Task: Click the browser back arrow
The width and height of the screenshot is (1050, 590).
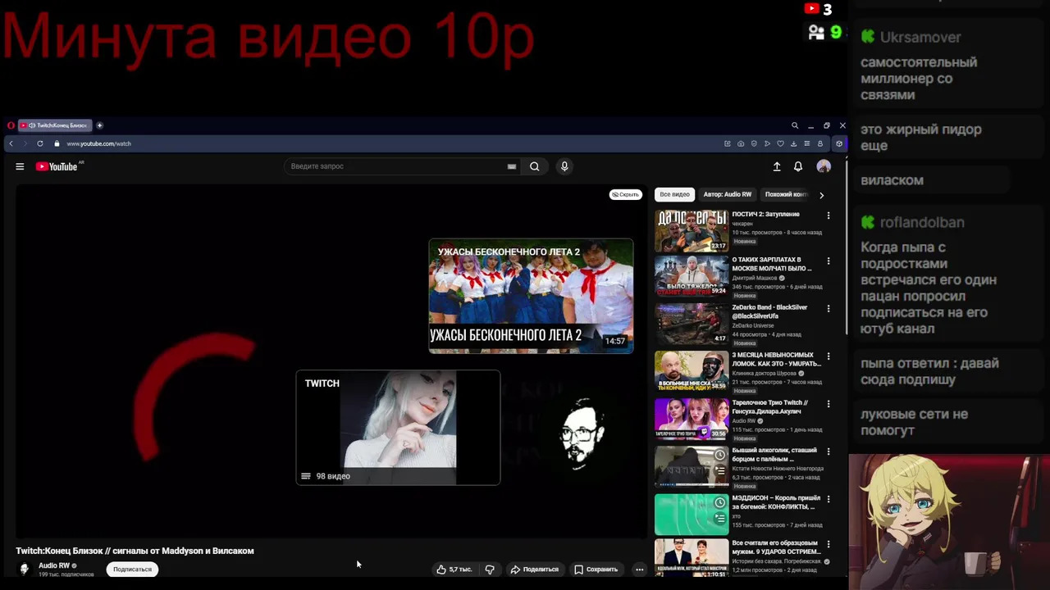Action: tap(11, 143)
